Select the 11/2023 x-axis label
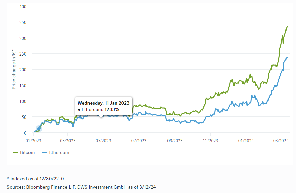This screenshot has height=193, width=296. point(210,140)
